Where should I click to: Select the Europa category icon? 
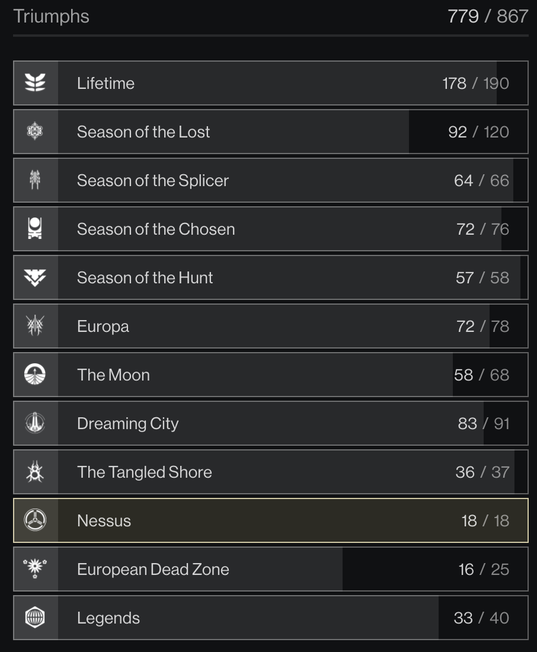point(35,326)
